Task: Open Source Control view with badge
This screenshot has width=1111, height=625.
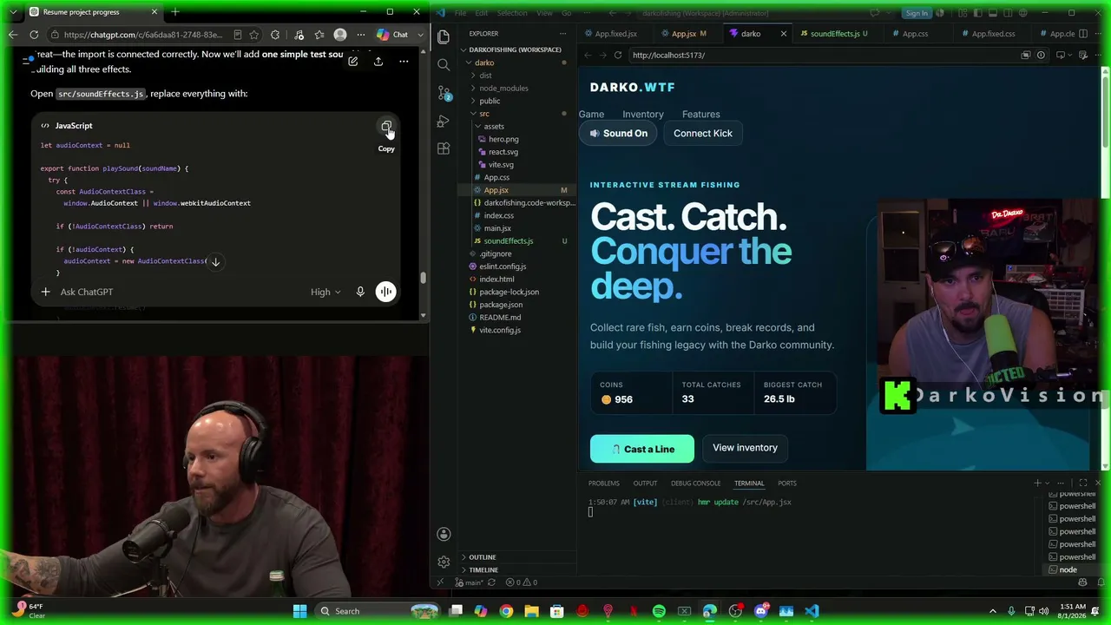Action: [x=444, y=93]
